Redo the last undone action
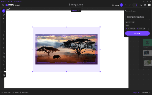The width and height of the screenshot is (152, 95). click(x=130, y=5)
